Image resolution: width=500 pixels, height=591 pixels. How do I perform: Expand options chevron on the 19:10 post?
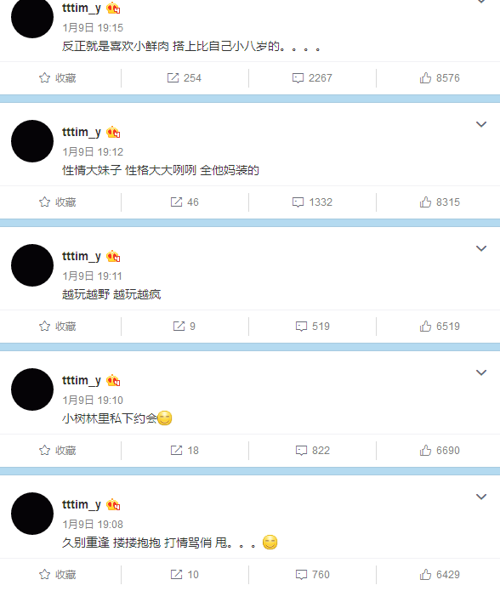click(x=481, y=372)
